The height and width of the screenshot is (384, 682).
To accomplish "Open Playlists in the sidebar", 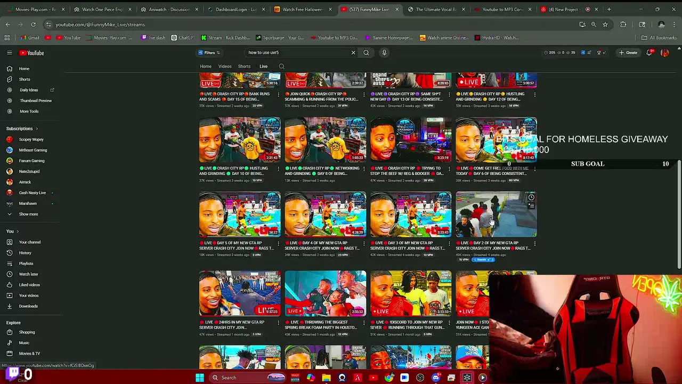I will pyautogui.click(x=26, y=263).
